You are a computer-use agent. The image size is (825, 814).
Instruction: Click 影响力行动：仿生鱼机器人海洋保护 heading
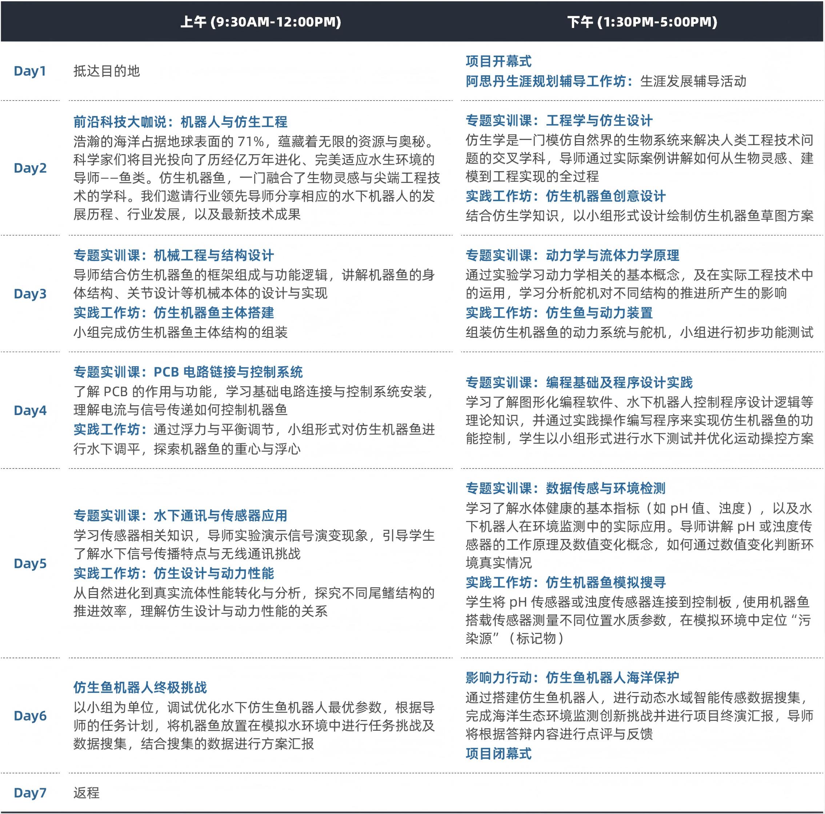[x=572, y=677]
